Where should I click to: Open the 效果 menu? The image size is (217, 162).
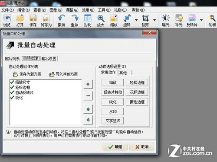88,10
